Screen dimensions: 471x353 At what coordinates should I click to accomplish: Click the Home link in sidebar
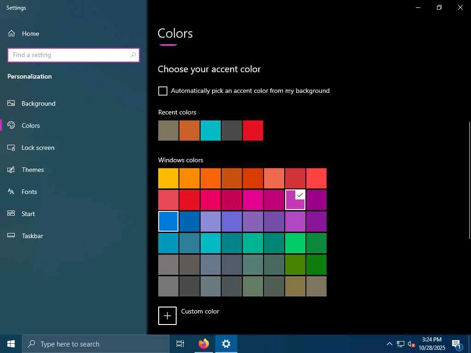(x=30, y=34)
